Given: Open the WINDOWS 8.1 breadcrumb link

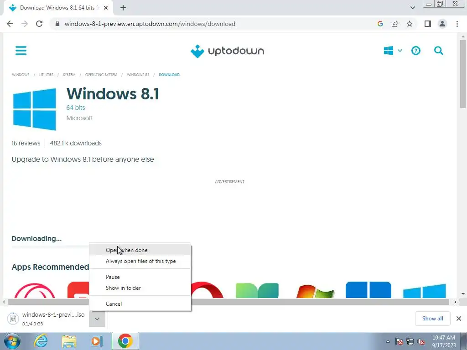Looking at the screenshot, I should point(138,75).
